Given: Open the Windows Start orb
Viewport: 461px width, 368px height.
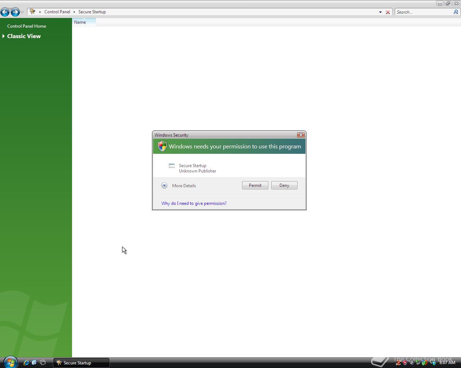Looking at the screenshot, I should (x=10, y=362).
